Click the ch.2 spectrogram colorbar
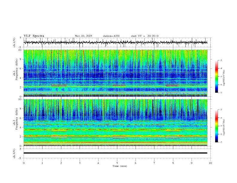 (216, 126)
